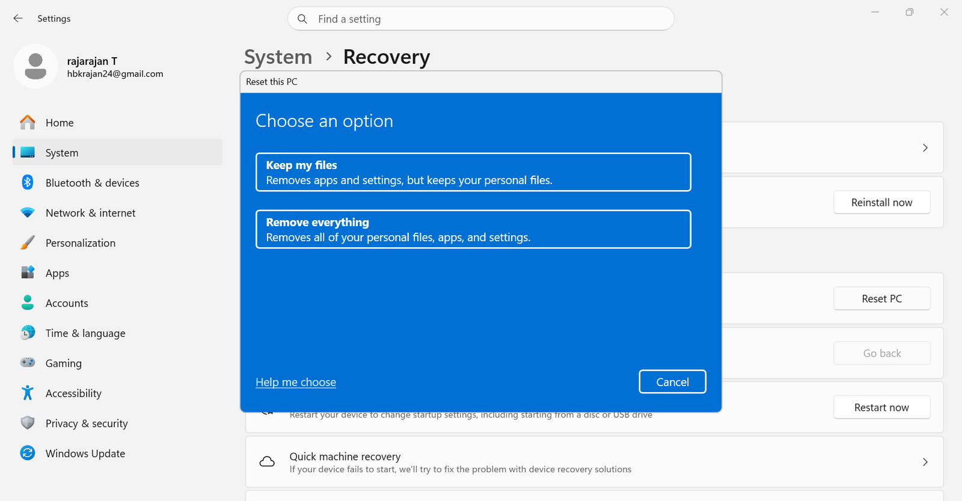Viewport: 962px width, 501px height.
Task: Click the Windows Update sync icon
Action: coord(28,453)
